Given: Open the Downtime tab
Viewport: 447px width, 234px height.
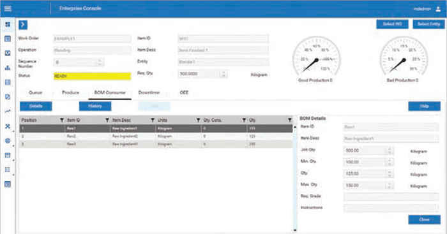Looking at the screenshot, I should (149, 92).
